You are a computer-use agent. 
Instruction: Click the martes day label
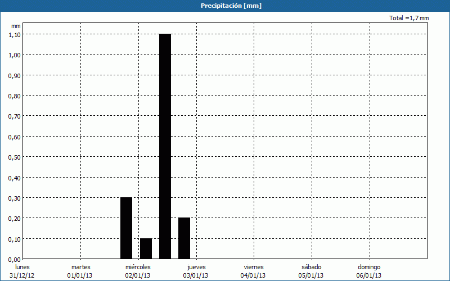pyautogui.click(x=80, y=267)
